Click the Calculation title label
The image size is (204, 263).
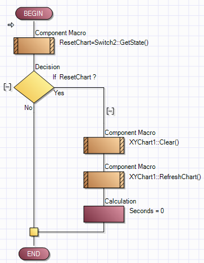coord(120,201)
